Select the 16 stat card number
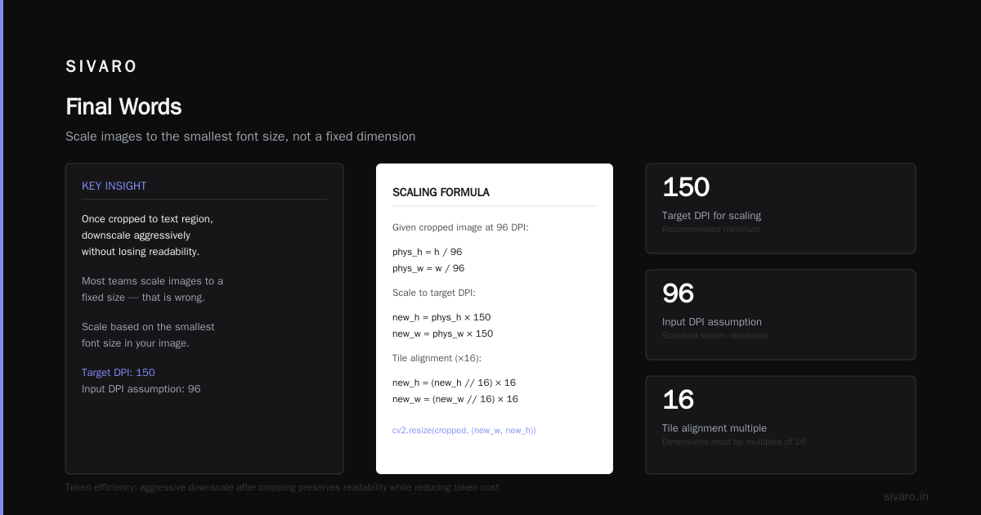The width and height of the screenshot is (981, 515). (x=678, y=400)
